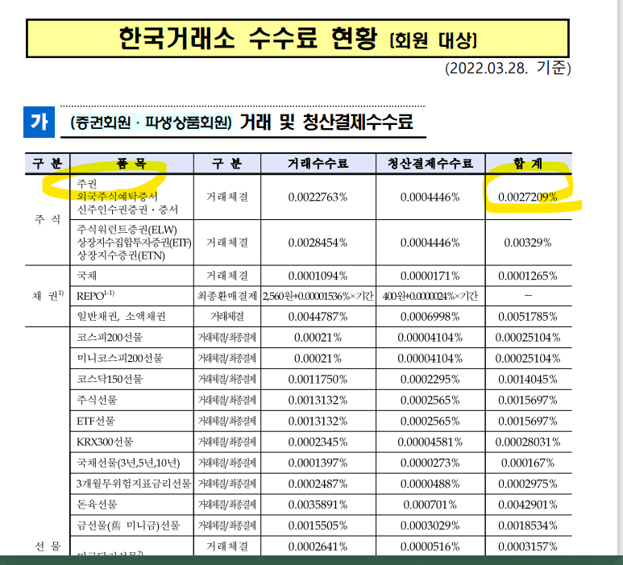The image size is (623, 565).
Task: Click the value '0.0000273%'
Action: tap(430, 463)
